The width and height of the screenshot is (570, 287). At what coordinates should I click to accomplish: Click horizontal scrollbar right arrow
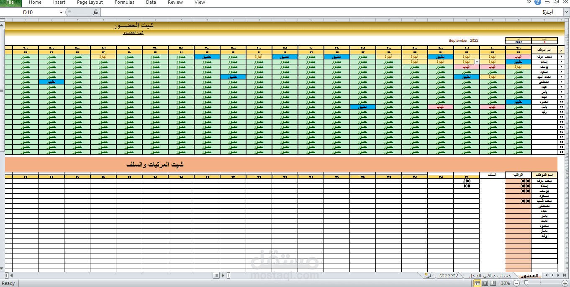point(223,275)
